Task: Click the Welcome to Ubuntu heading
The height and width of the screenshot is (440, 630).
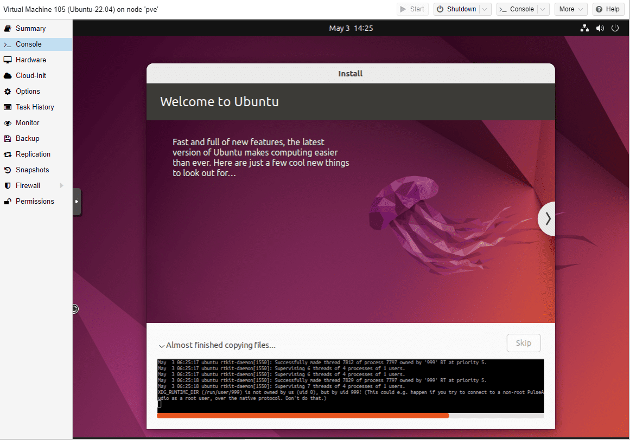Action: [219, 101]
